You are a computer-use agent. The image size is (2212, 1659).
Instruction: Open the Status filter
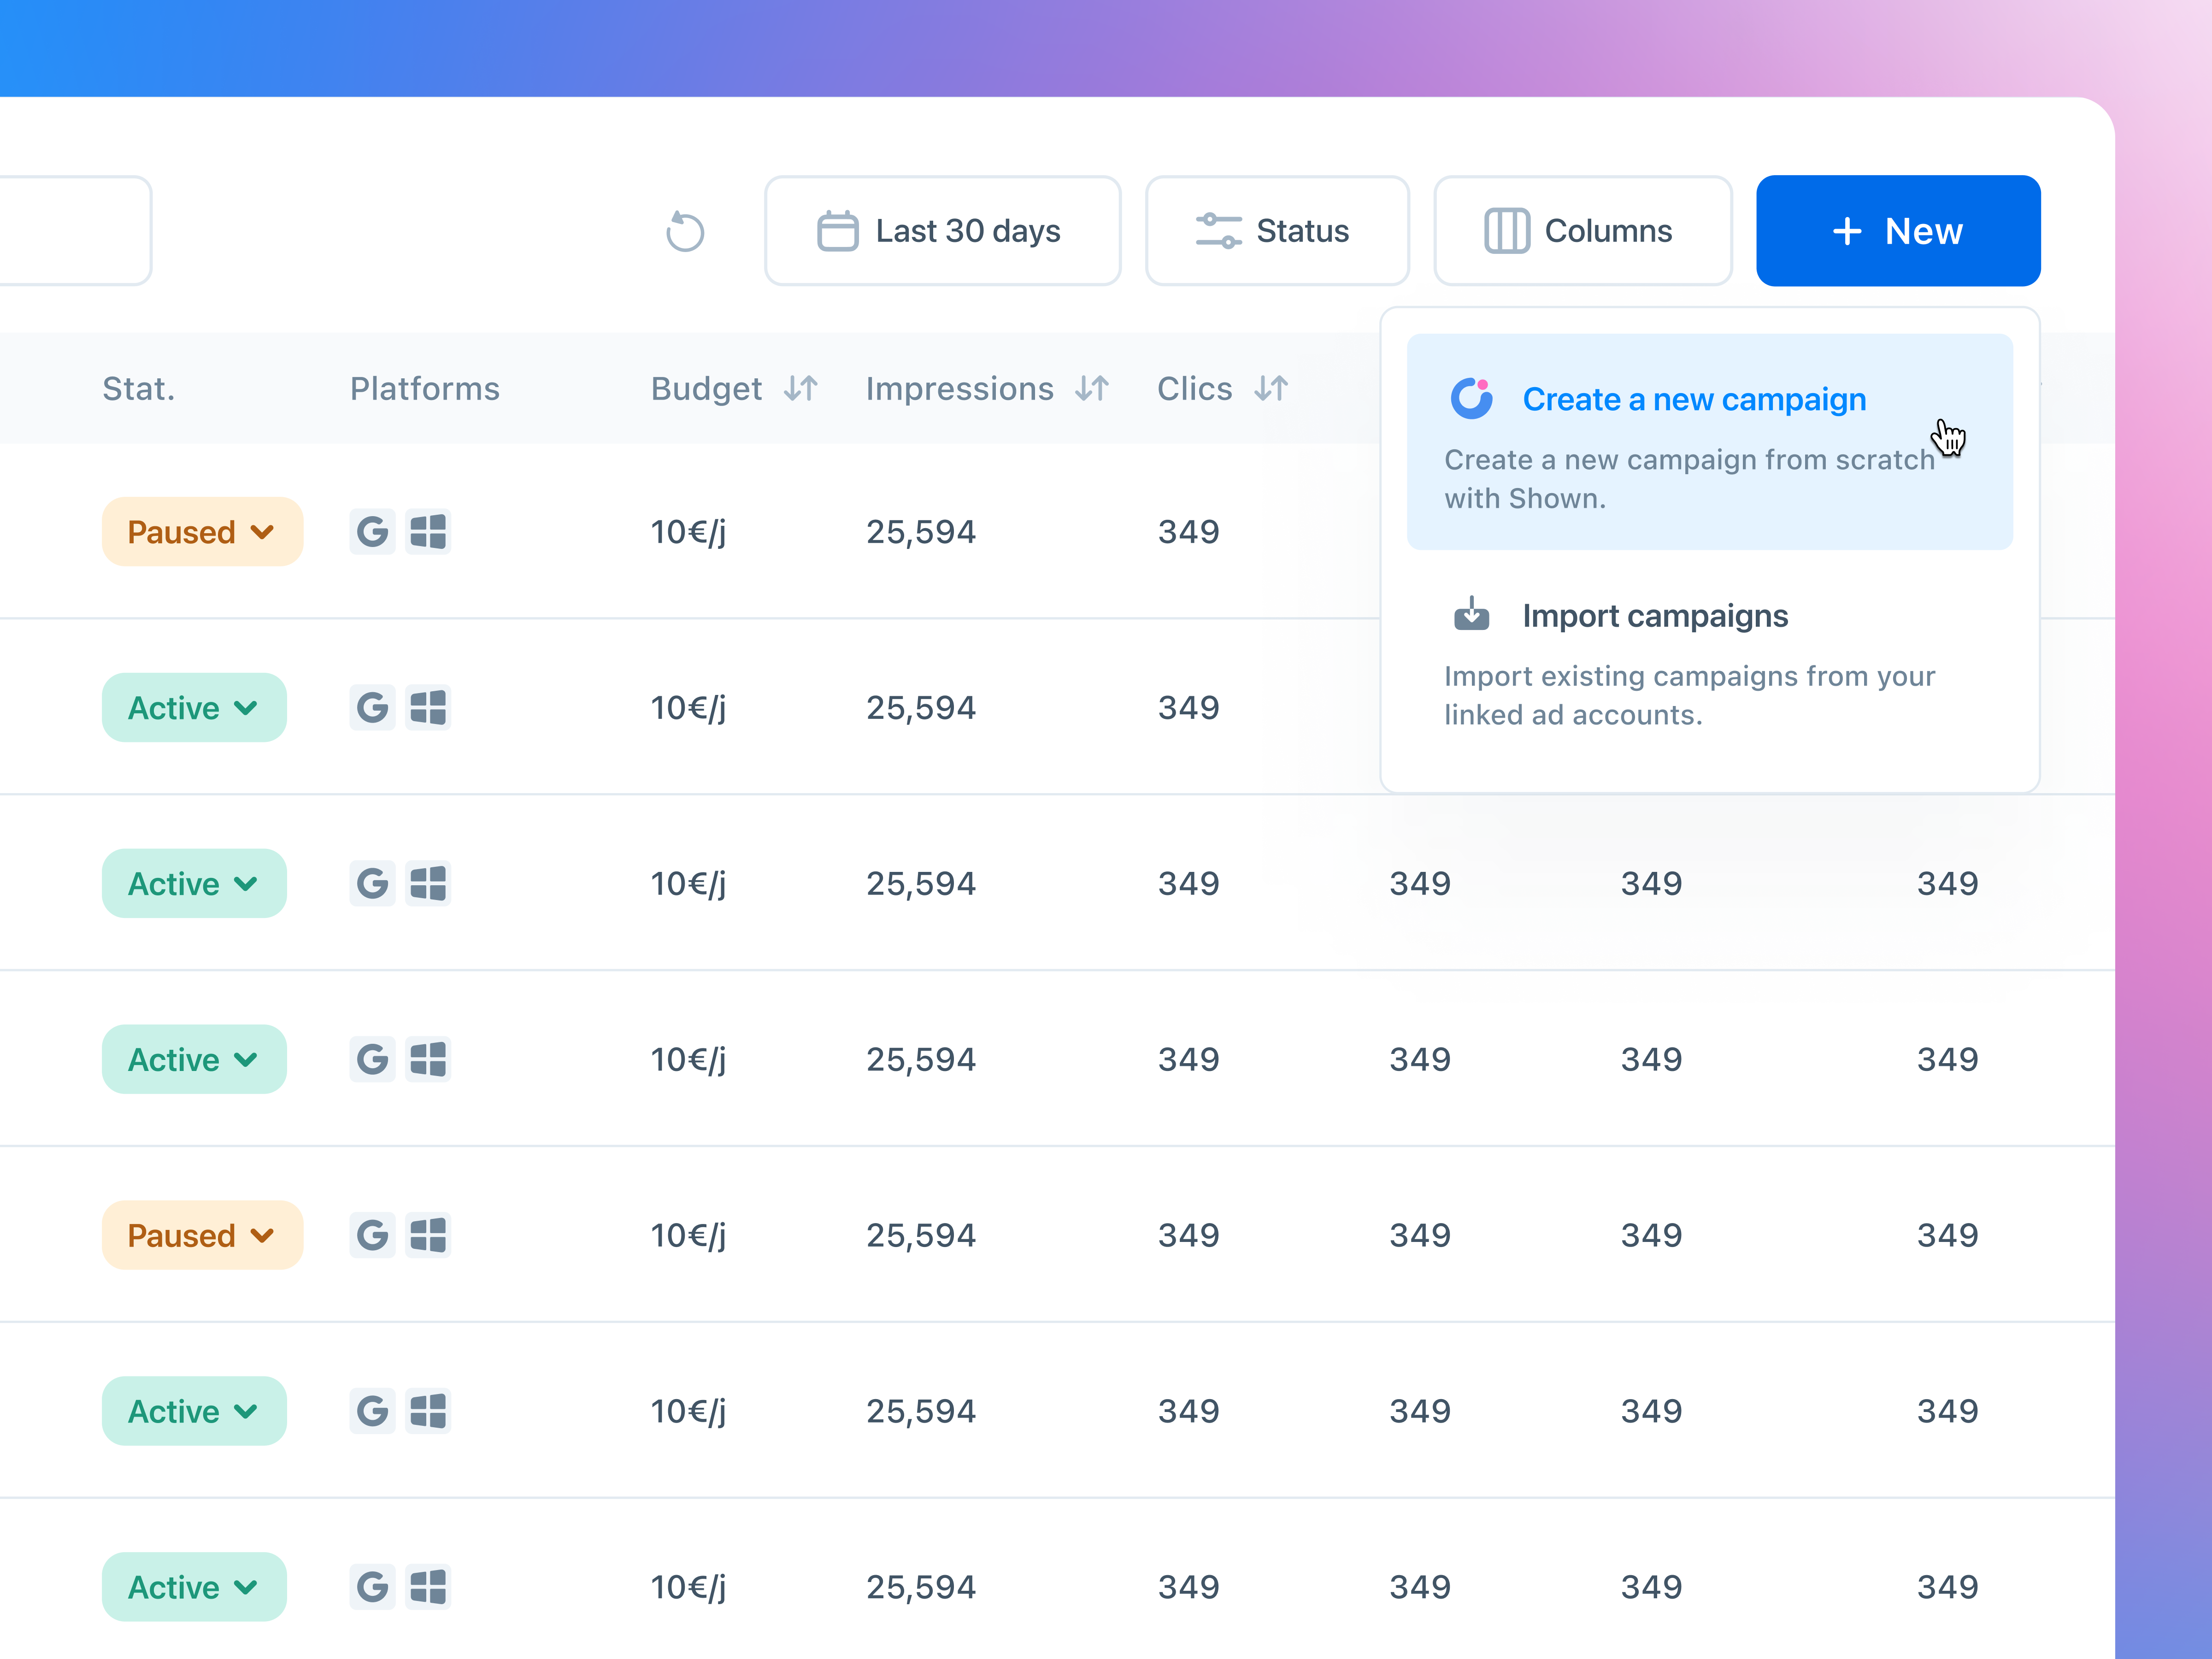(x=1278, y=230)
